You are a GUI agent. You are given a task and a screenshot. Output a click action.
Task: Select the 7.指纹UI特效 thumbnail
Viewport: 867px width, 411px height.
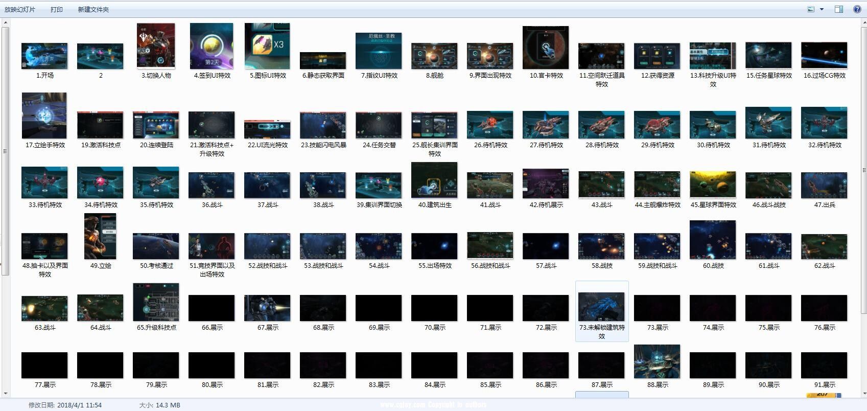click(x=379, y=51)
